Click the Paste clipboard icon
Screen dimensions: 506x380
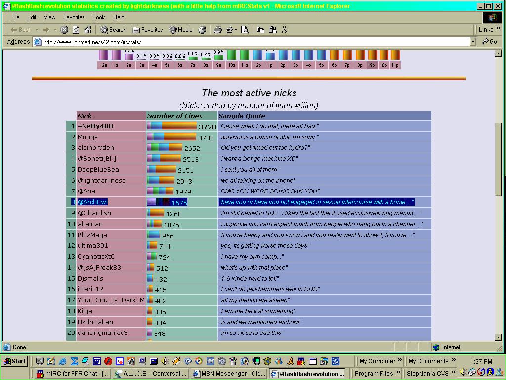(273, 30)
